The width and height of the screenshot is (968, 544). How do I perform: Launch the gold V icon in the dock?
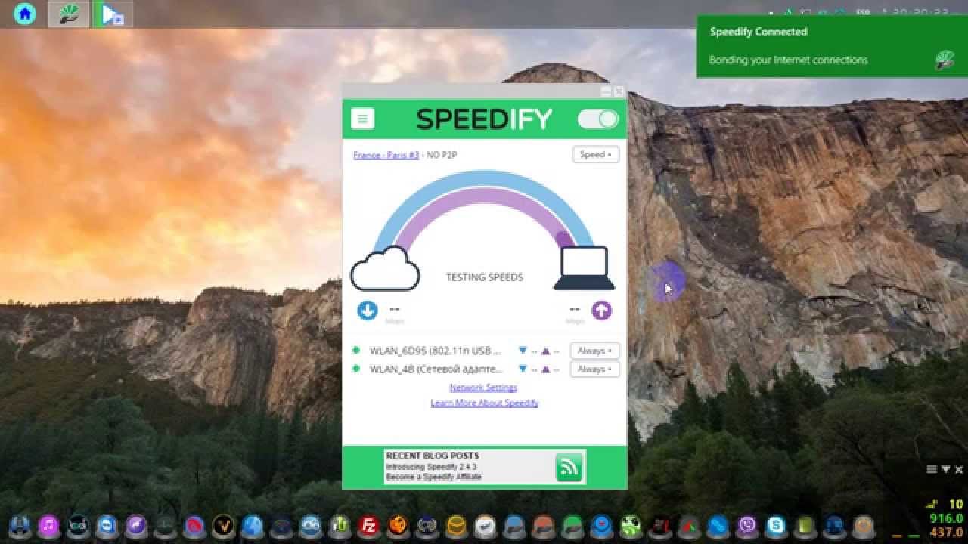[222, 525]
